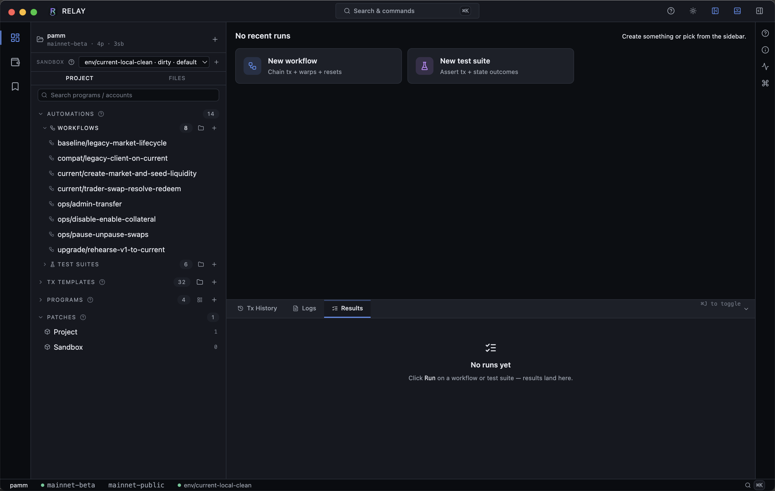Add a new workflow via WORKFLOWS plus
Screen dimensions: 775x491
click(x=214, y=128)
